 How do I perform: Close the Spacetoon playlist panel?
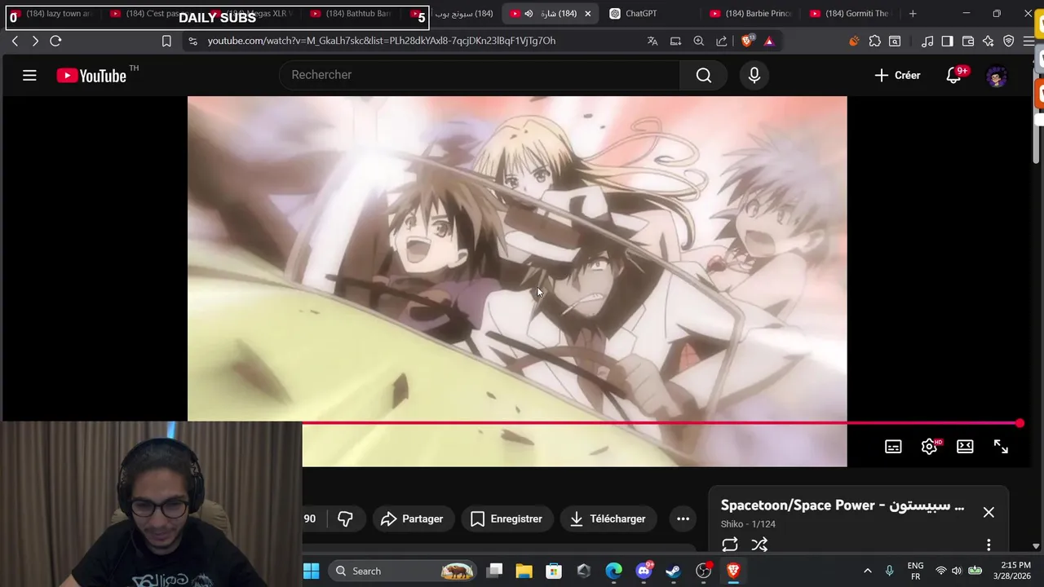(x=989, y=512)
